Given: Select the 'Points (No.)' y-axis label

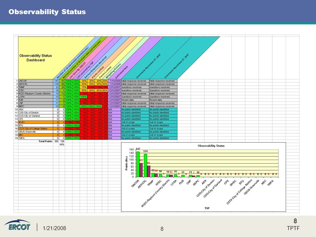Looking at the screenshot, I should 126,163.
